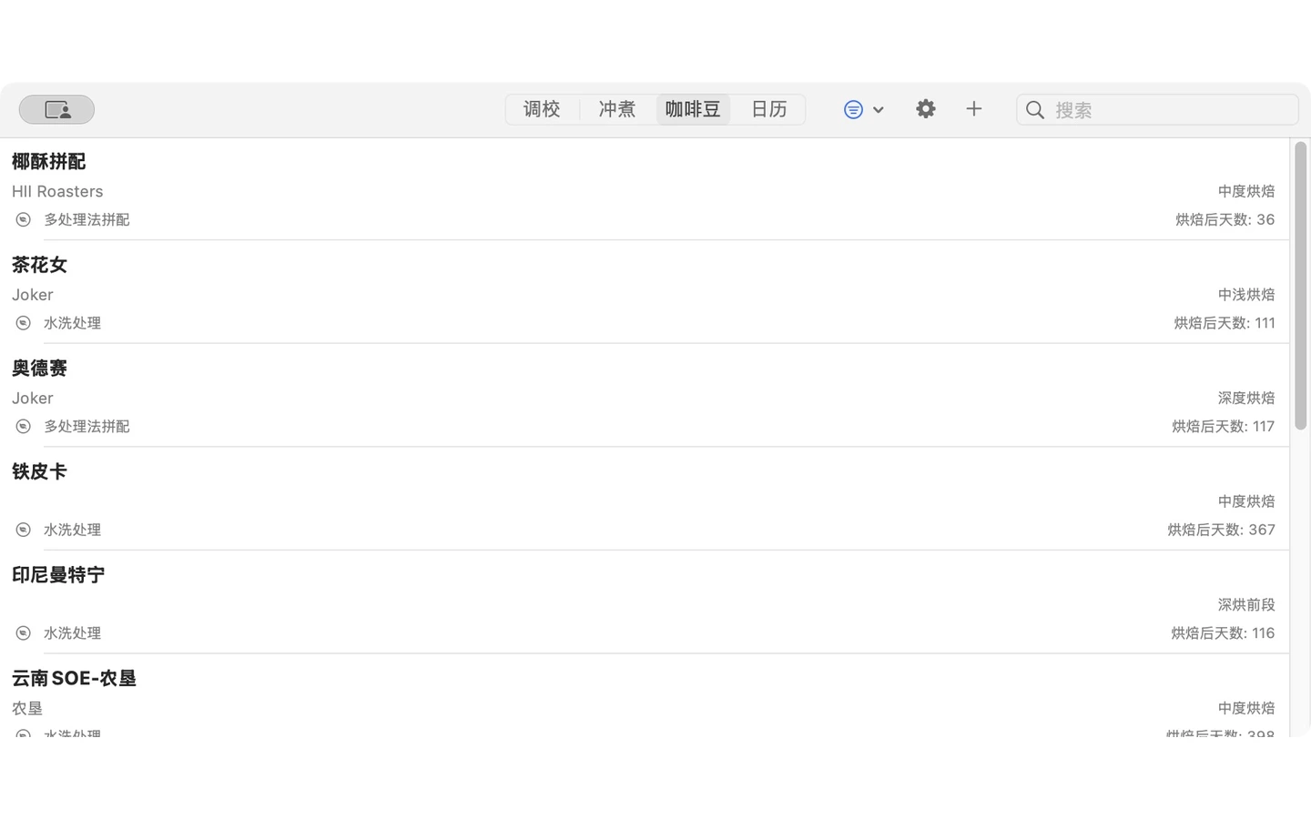
Task: Click the blue filter list icon
Action: (x=853, y=109)
